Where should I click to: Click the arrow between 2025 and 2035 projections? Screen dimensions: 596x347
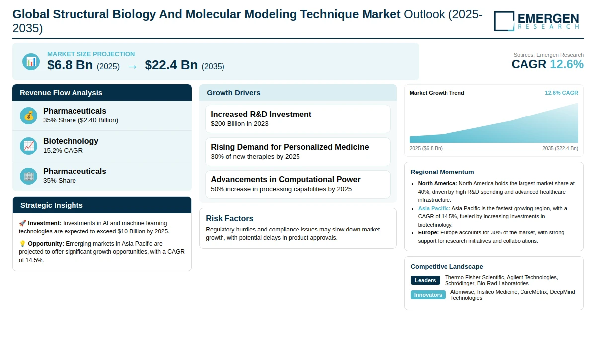132,66
